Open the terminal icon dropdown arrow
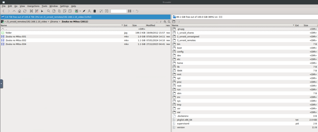This screenshot has height=132, width=318. pyautogui.click(x=80, y=11)
